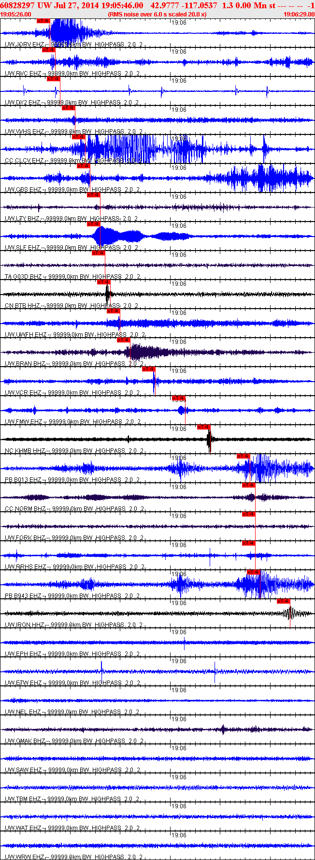Click the UW.SAW EHZ station label
The image size is (315, 860).
click(x=23, y=770)
